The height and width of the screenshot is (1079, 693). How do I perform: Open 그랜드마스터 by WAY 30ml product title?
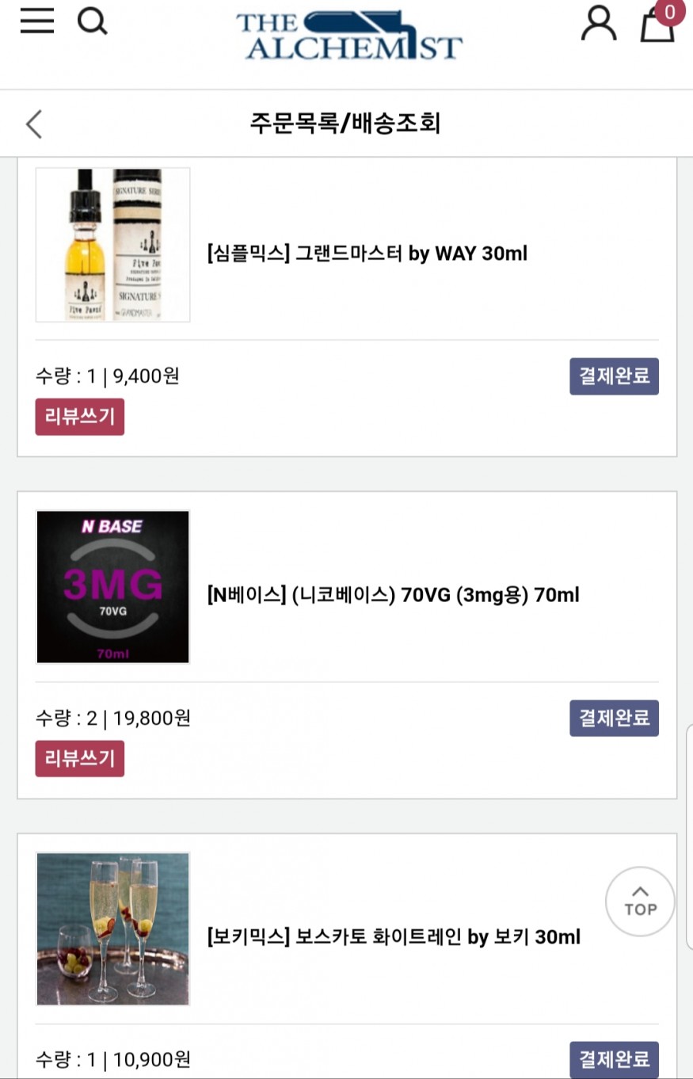point(367,254)
